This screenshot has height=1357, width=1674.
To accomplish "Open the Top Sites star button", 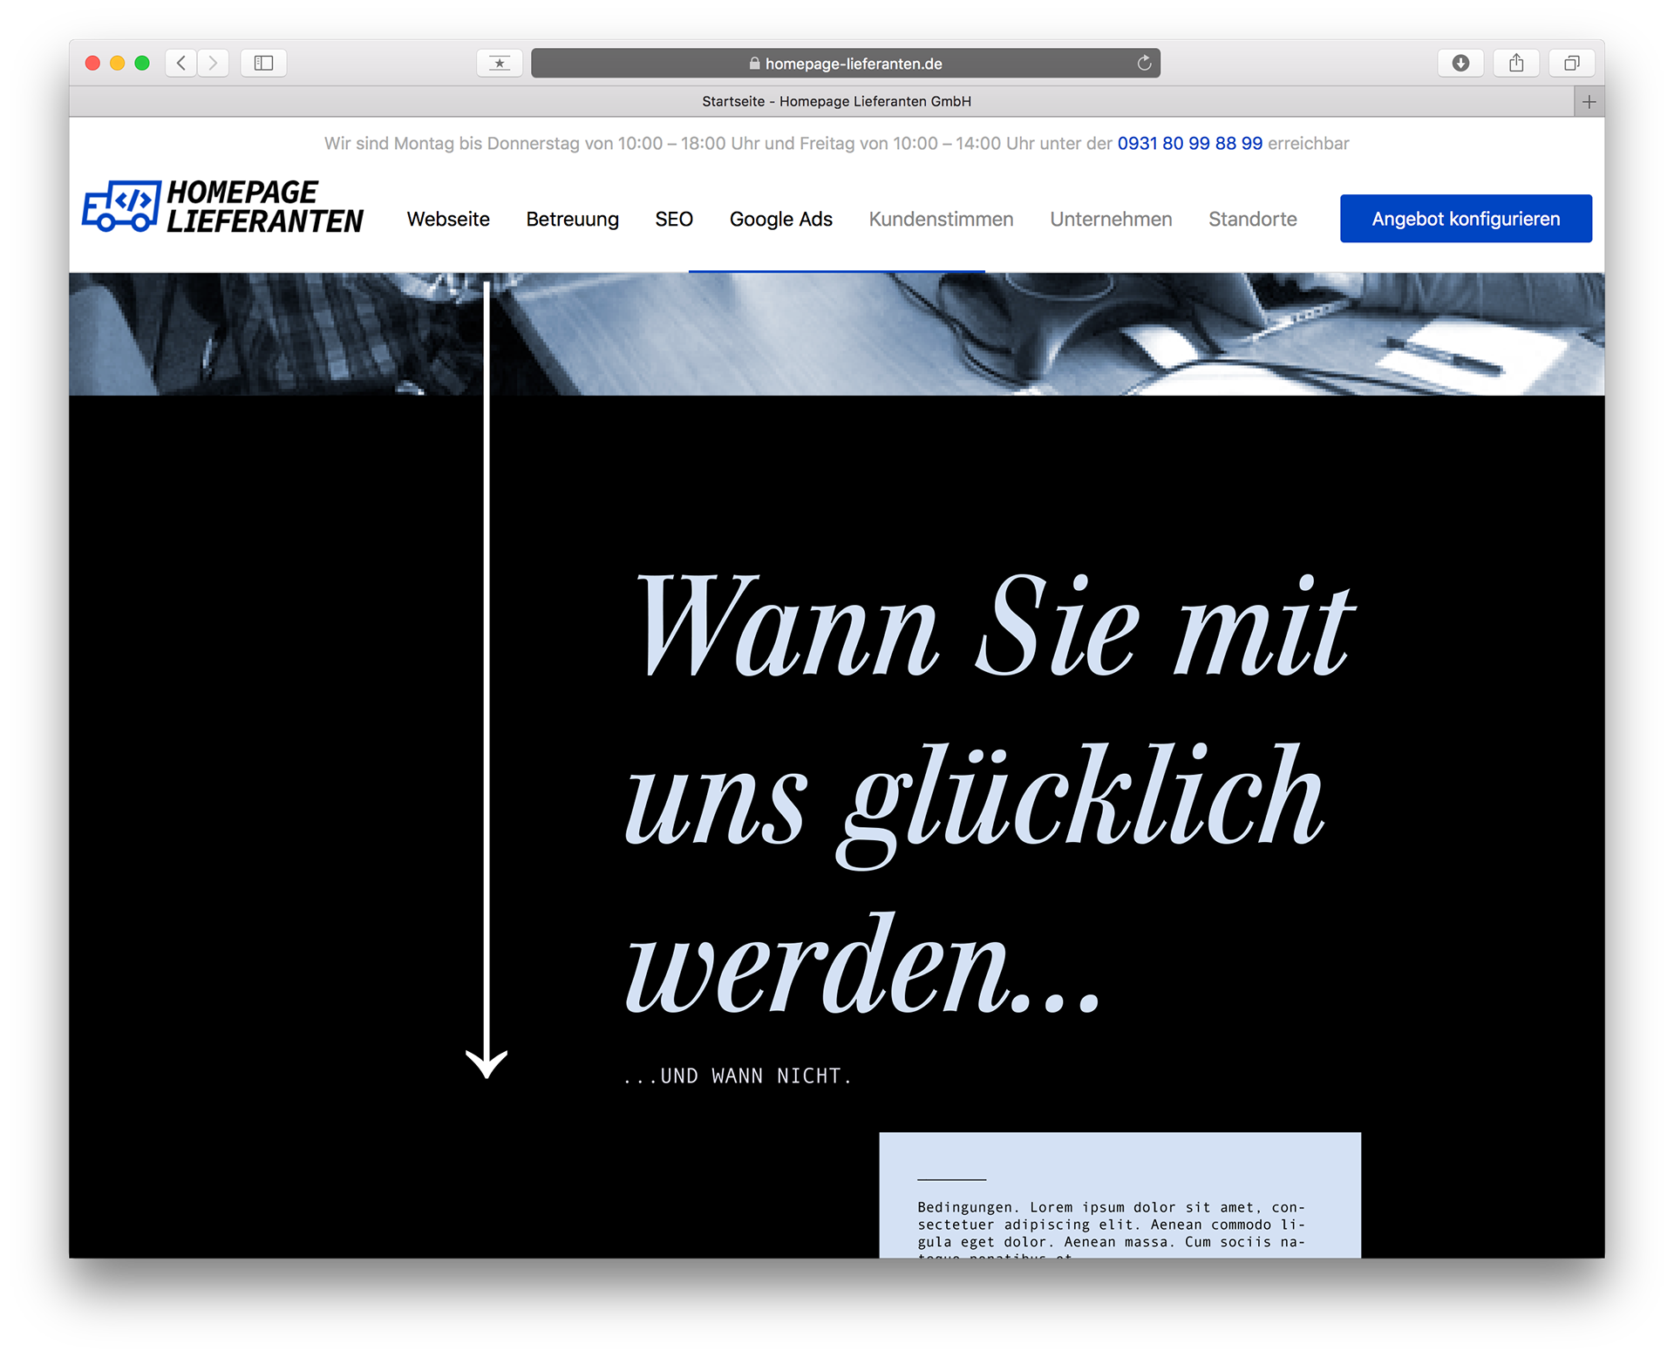I will (500, 63).
